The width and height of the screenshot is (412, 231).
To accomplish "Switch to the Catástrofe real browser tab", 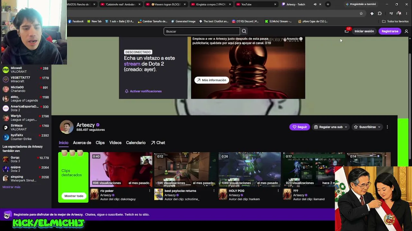I will pyautogui.click(x=121, y=4).
